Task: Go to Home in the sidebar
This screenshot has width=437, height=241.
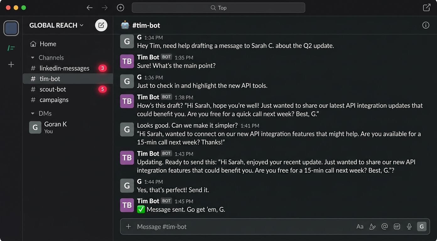Action: pyautogui.click(x=48, y=44)
